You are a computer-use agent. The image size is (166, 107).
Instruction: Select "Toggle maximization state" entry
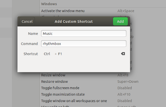(63, 94)
